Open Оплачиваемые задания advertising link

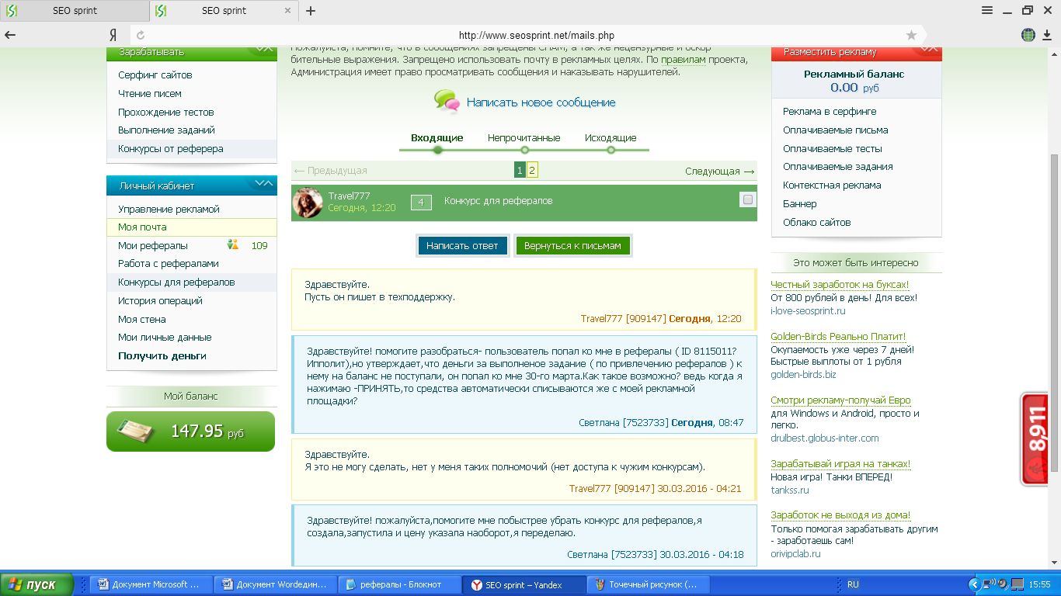click(x=838, y=167)
